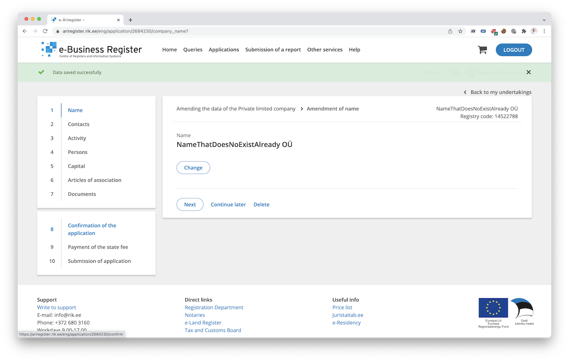This screenshot has width=569, height=361.
Task: Open the shopping cart icon
Action: [482, 50]
